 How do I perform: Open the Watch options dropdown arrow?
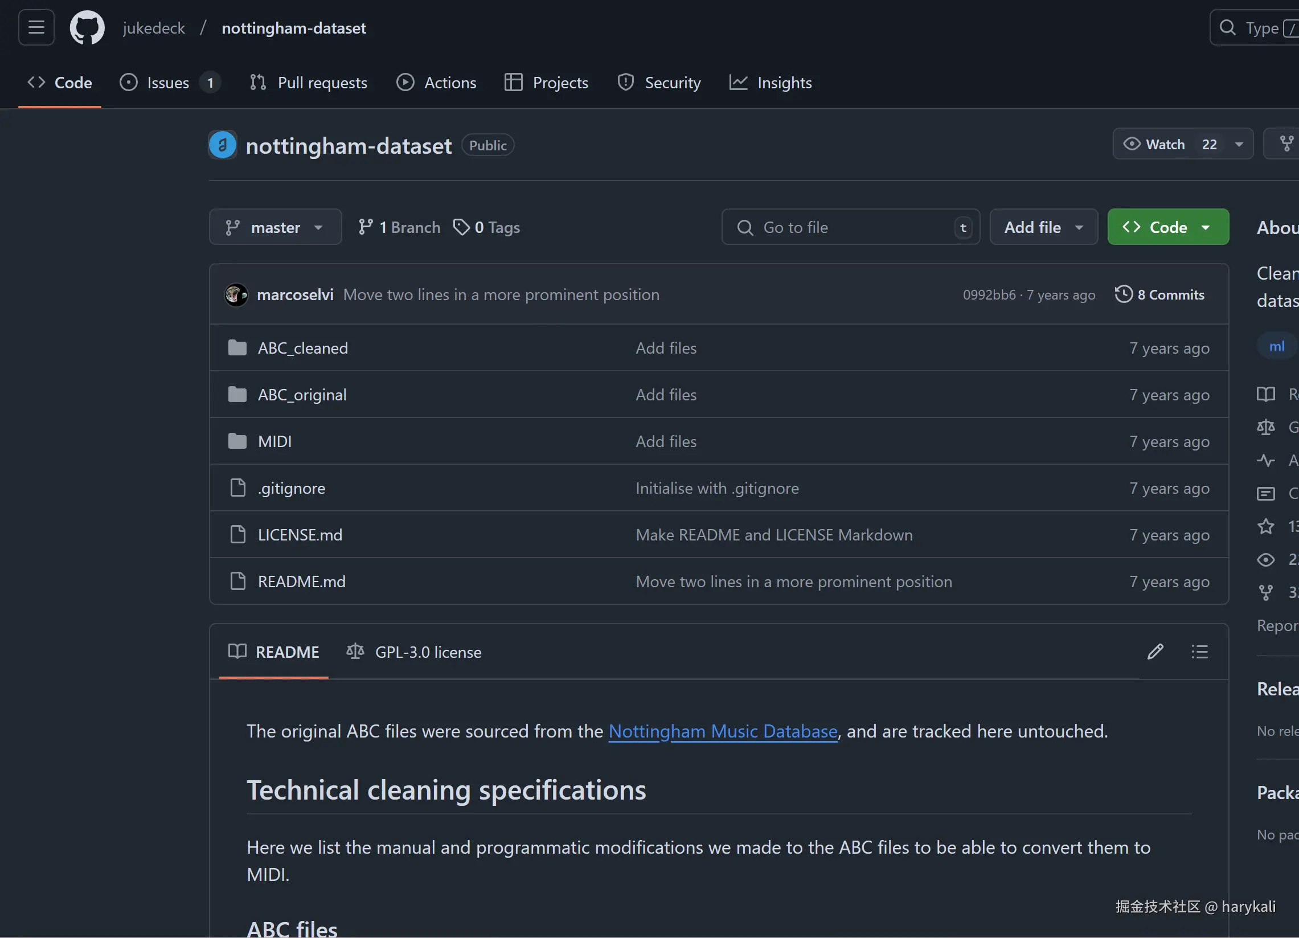[x=1239, y=144]
